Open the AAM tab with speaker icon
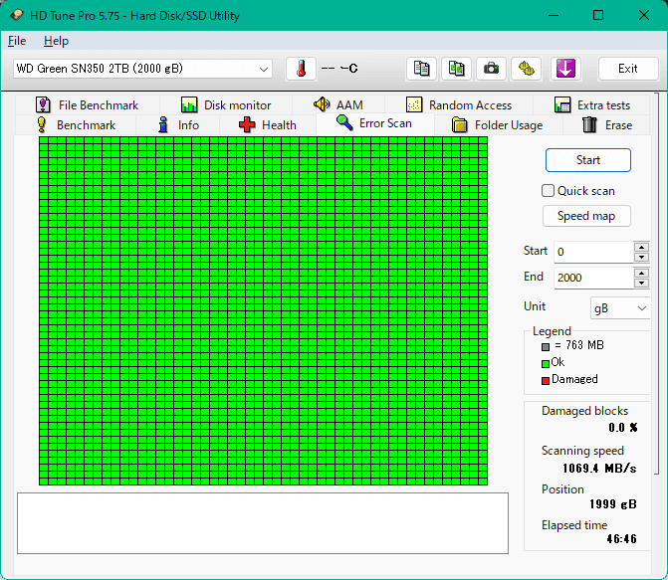The image size is (668, 580). [337, 105]
